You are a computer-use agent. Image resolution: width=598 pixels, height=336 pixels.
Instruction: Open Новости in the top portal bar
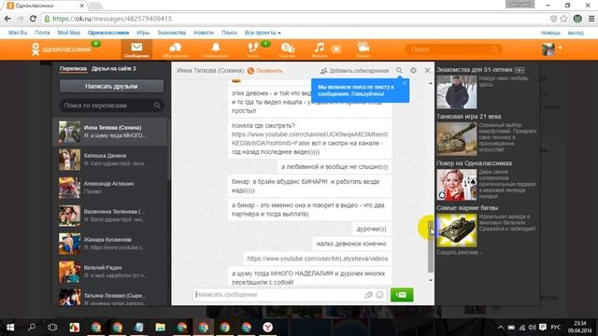coord(204,33)
